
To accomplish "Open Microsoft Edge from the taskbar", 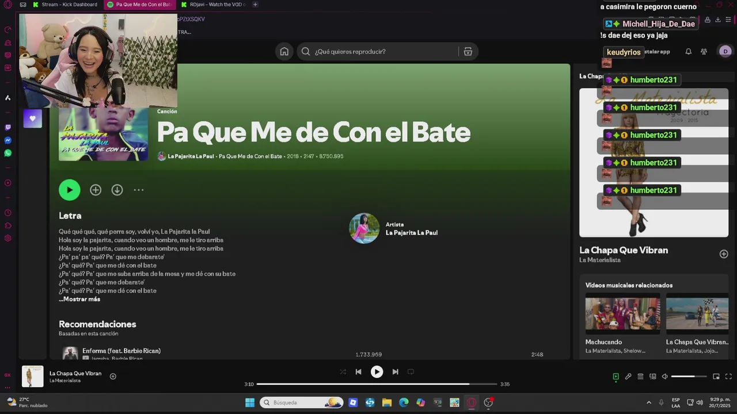I will coord(404,402).
